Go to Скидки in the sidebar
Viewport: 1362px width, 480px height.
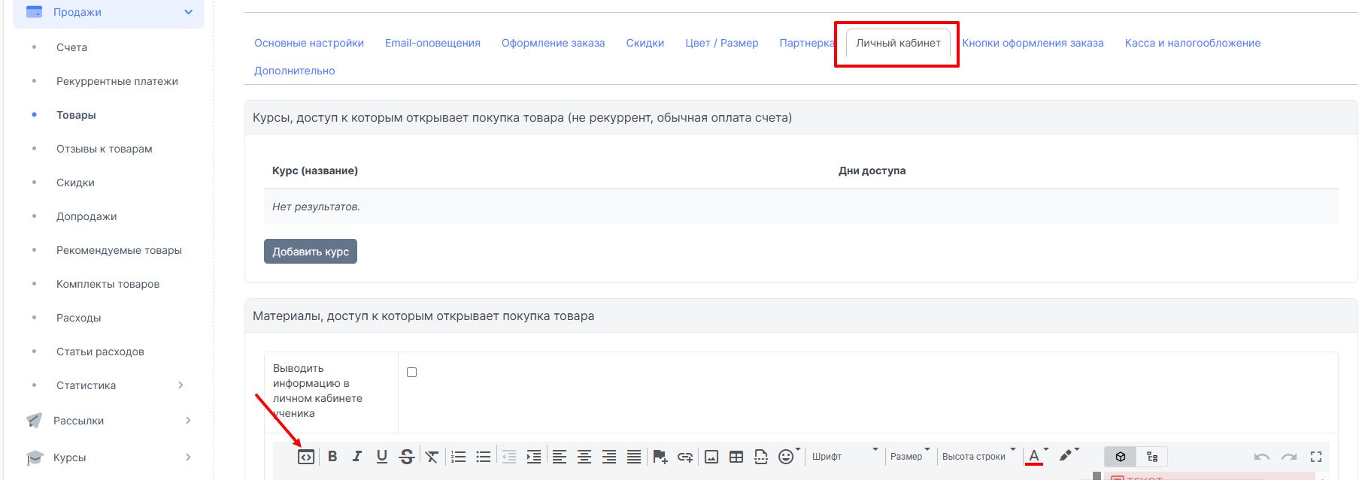(x=75, y=183)
